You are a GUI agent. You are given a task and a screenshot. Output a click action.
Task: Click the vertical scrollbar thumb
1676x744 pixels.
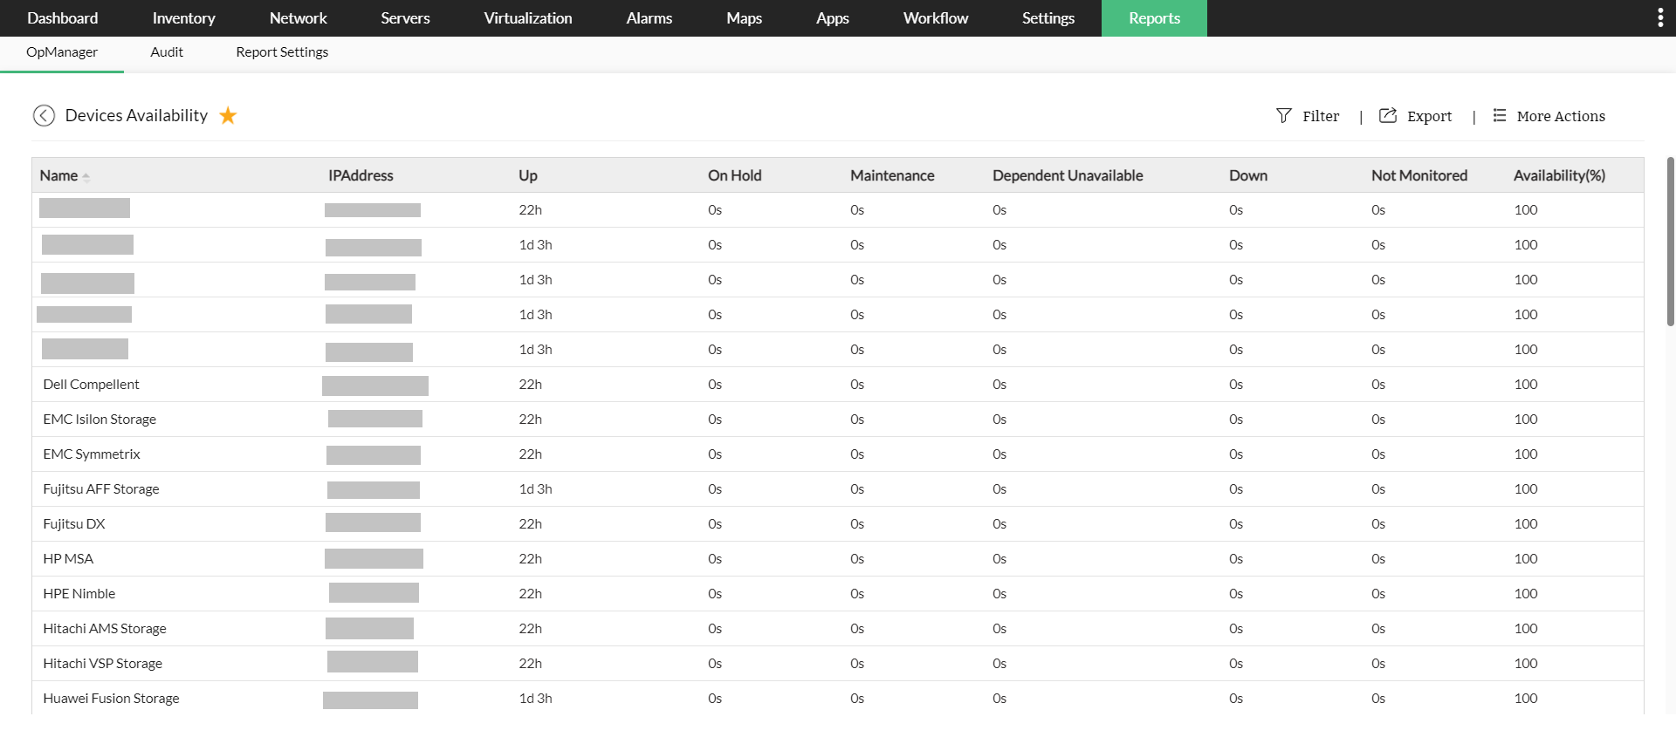point(1670,242)
